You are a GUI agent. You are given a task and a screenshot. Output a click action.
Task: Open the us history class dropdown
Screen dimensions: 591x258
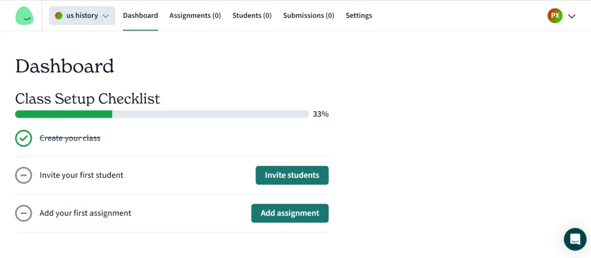click(x=82, y=16)
